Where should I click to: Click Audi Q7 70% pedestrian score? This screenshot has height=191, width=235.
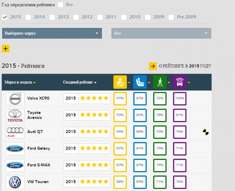(160, 132)
